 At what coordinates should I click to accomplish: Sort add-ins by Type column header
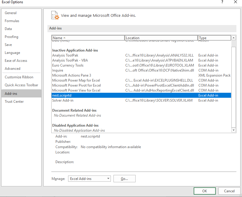(x=214, y=38)
